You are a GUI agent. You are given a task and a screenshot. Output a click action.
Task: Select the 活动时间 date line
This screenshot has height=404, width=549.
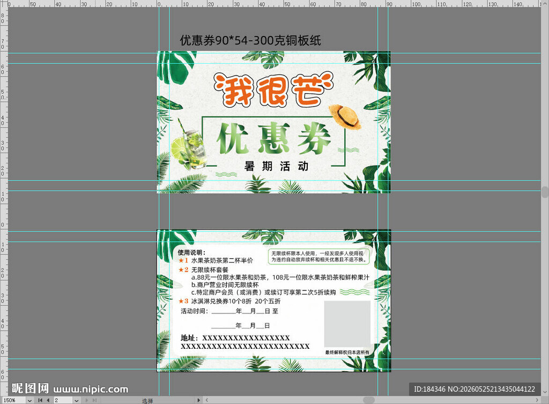[x=229, y=311]
